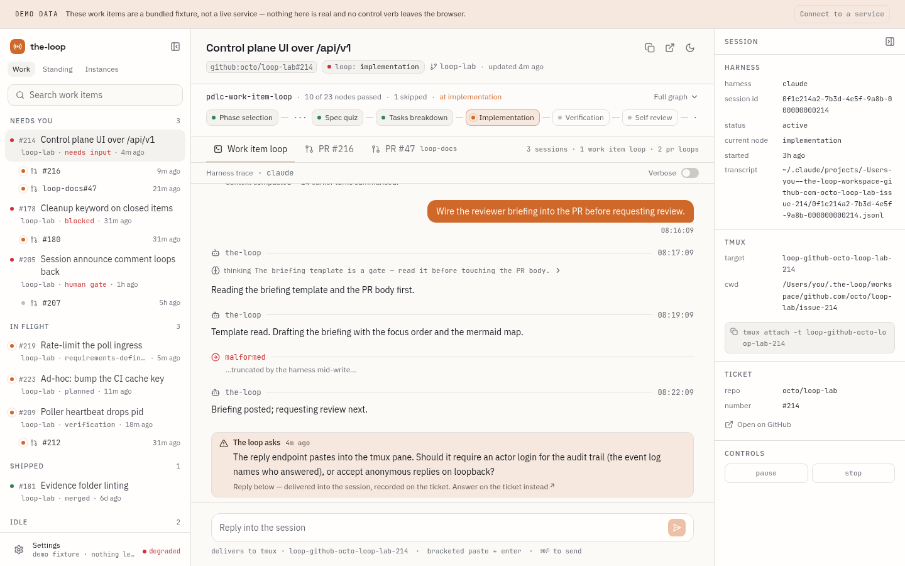Click the warning icon in The loop asks

[x=224, y=443]
